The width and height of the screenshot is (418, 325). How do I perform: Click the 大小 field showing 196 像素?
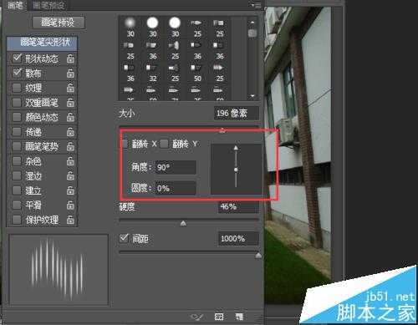[237, 114]
